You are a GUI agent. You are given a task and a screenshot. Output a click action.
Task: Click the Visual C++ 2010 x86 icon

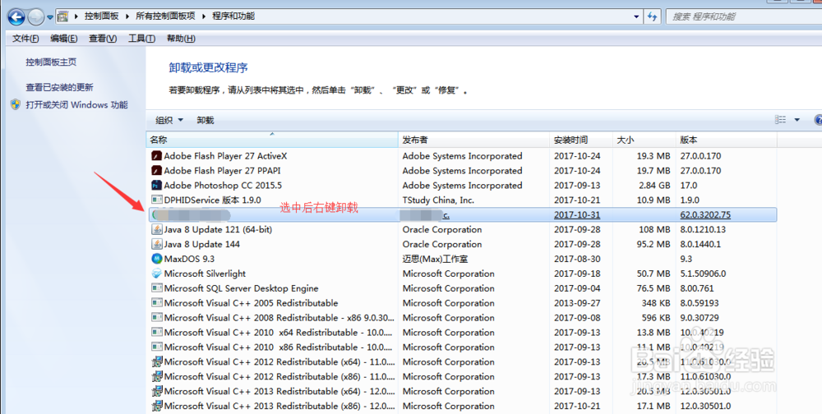coord(156,347)
